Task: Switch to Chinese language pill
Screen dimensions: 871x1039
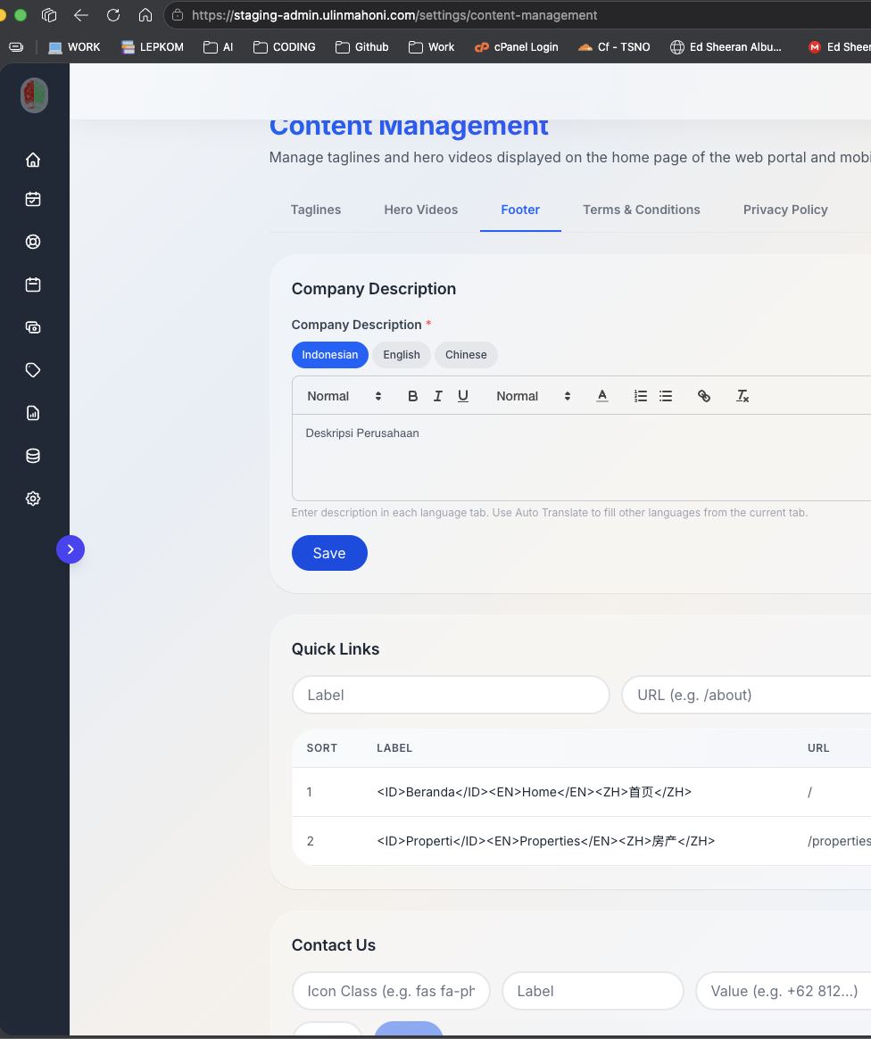Action: pyautogui.click(x=466, y=355)
